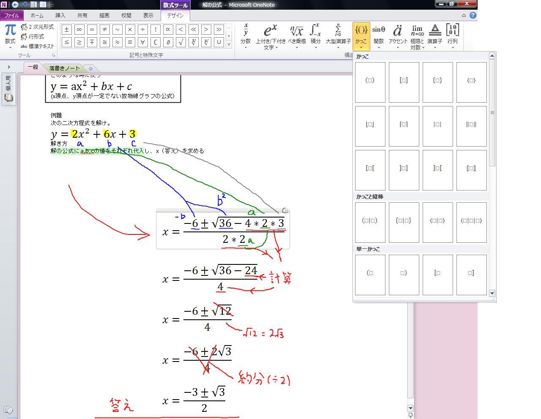This screenshot has width=541, height=419.
Task: Click the bracket gallery scrollbar down arrow
Action: tap(492, 293)
